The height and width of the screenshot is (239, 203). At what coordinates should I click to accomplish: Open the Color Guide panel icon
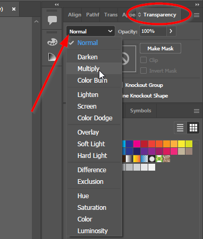pyautogui.click(x=52, y=57)
